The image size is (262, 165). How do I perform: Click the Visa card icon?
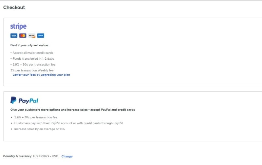pyautogui.click(x=14, y=36)
